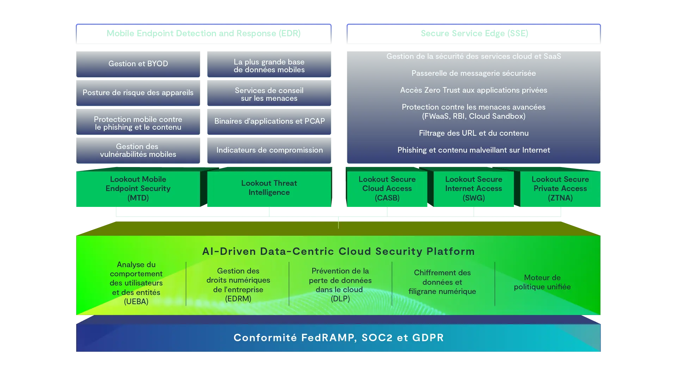The image size is (677, 381).
Task: Select Gestion des vulnérabilités mobiles box
Action: click(x=138, y=150)
